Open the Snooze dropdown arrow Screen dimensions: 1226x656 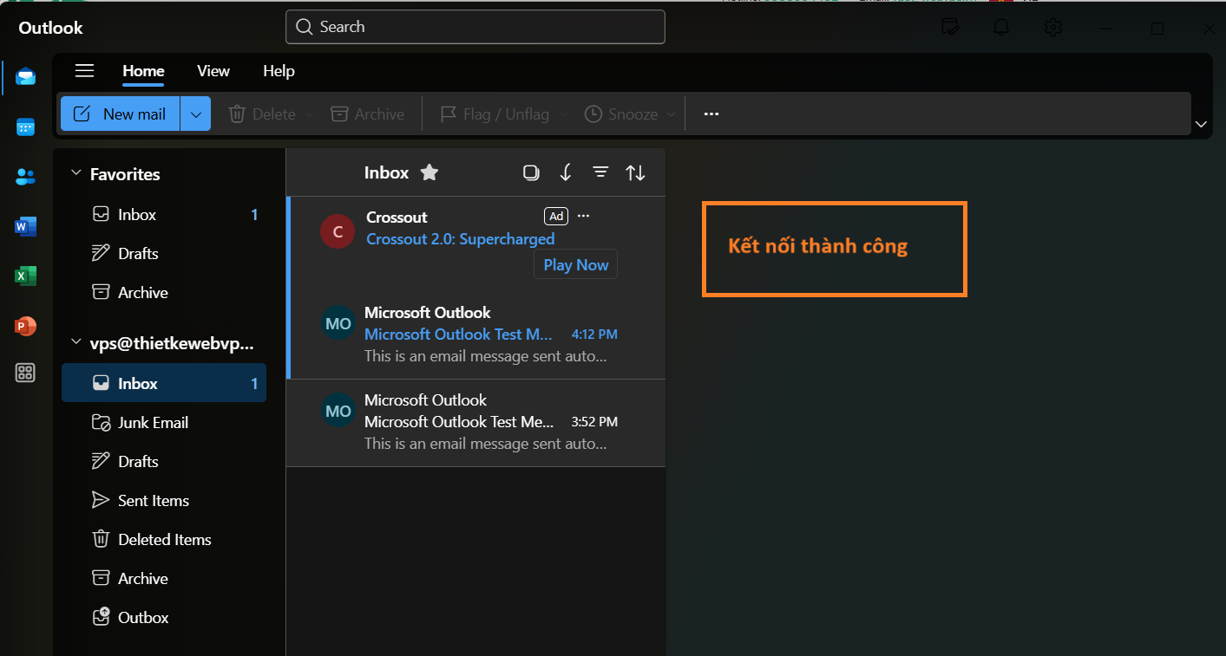pyautogui.click(x=671, y=114)
